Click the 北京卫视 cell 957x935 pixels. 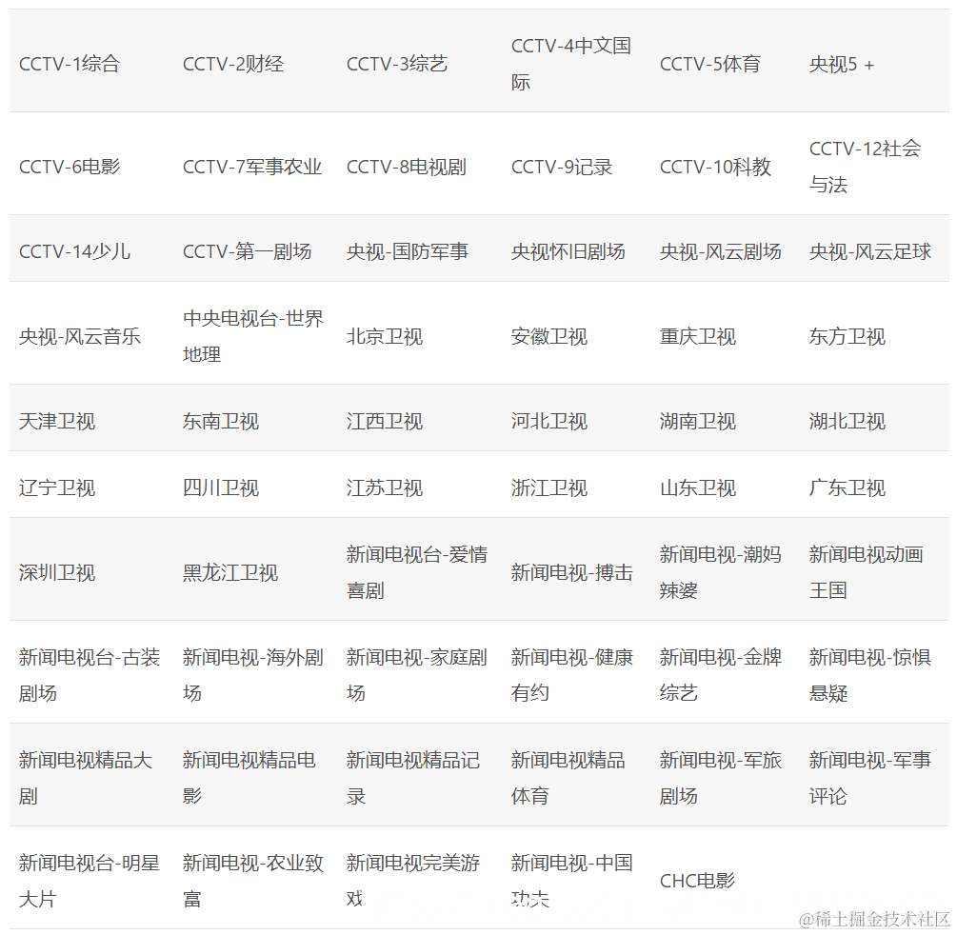tap(385, 336)
